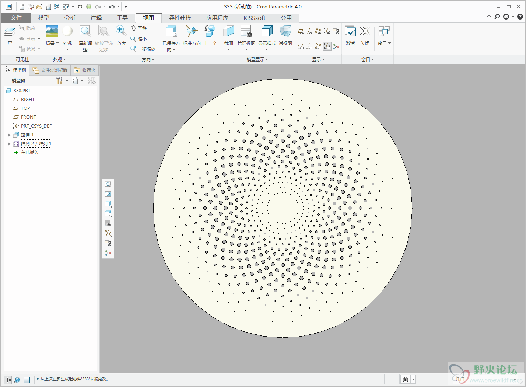Viewport: 526px width, 387px height.
Task: Switch to the 模型 ribbon tab
Action: (x=44, y=18)
